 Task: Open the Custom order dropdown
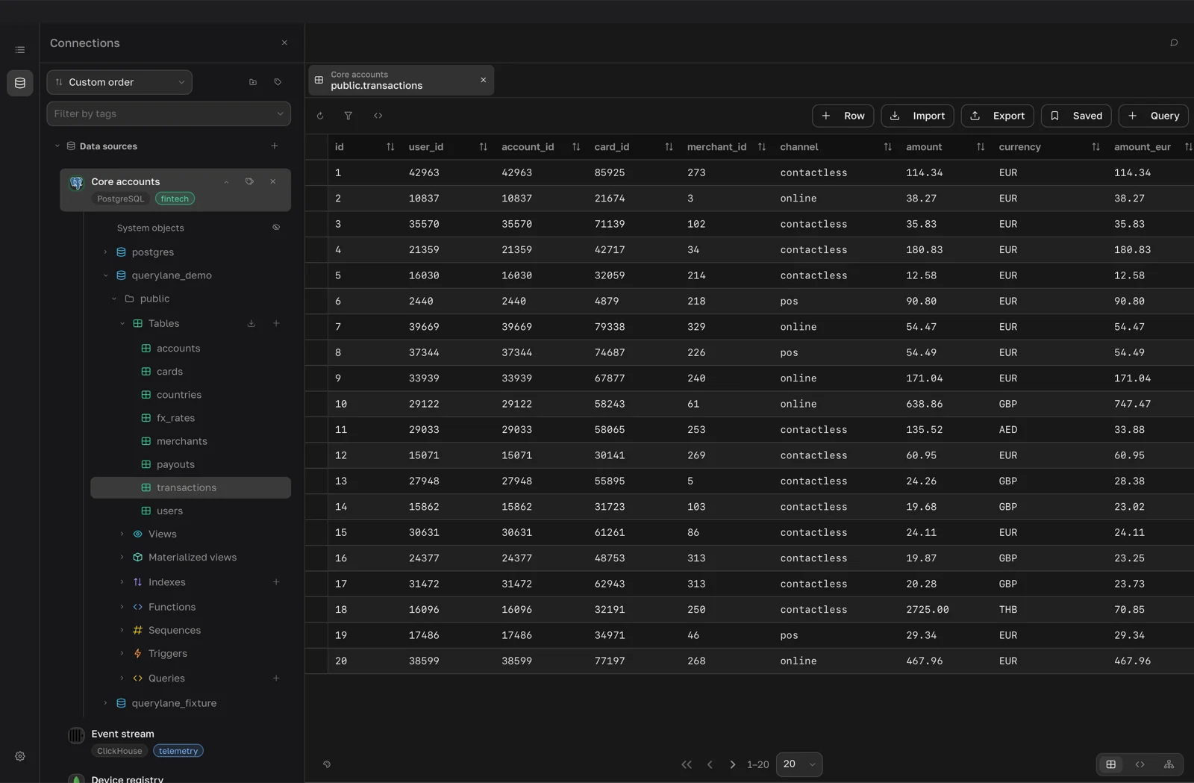(119, 82)
